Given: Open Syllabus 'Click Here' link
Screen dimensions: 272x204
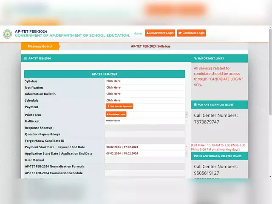Looking at the screenshot, I should point(113,81).
